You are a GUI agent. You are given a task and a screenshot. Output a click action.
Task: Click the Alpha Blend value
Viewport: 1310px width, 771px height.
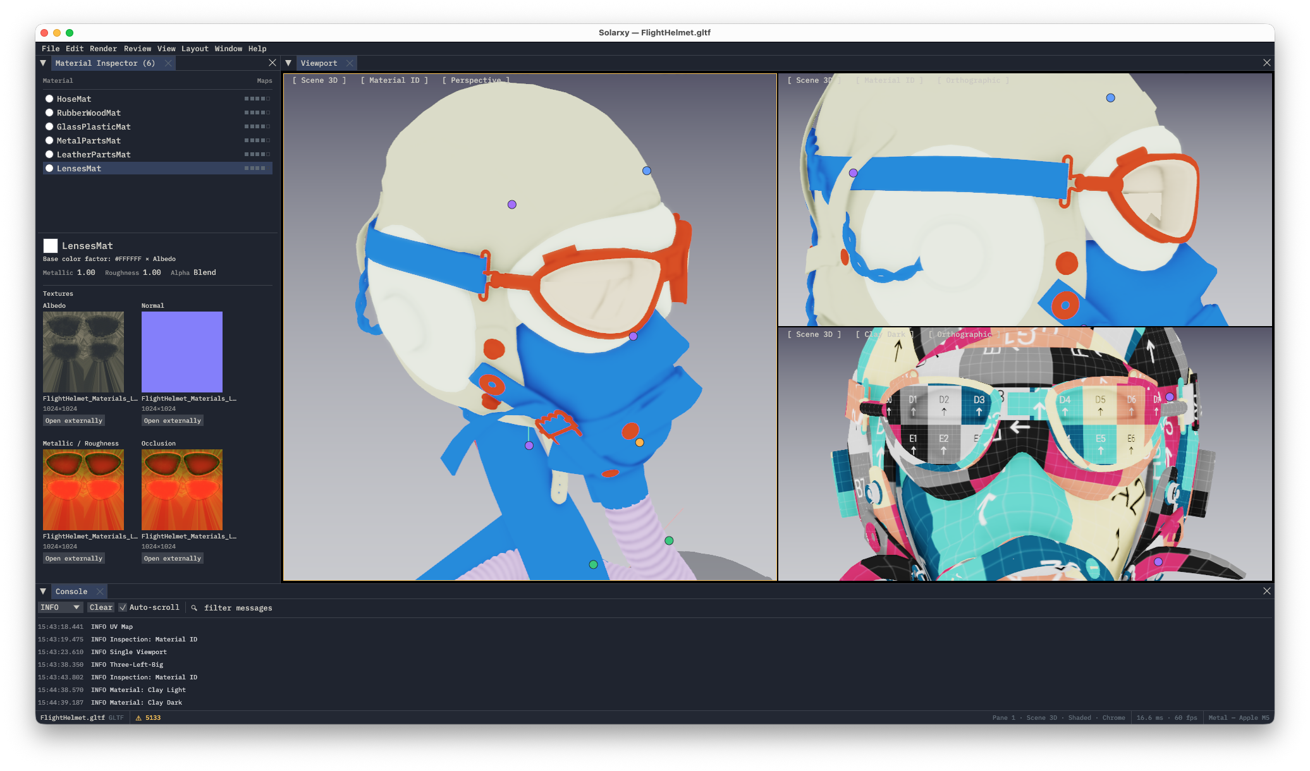click(x=205, y=272)
